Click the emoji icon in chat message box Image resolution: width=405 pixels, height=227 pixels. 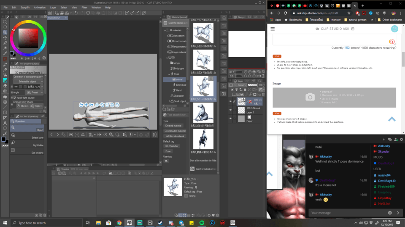pos(390,213)
